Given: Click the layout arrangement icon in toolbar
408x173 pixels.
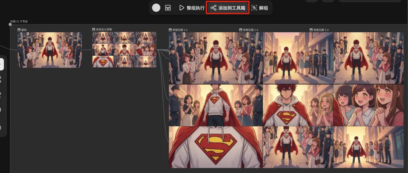Looking at the screenshot, I should pyautogui.click(x=168, y=8).
